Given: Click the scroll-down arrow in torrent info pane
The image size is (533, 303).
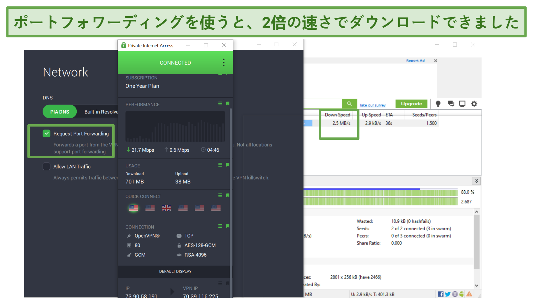Looking at the screenshot, I should point(477,286).
